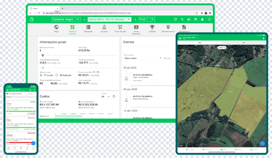
Task: Select the Orçado radio button
Action: [x=41, y=75]
